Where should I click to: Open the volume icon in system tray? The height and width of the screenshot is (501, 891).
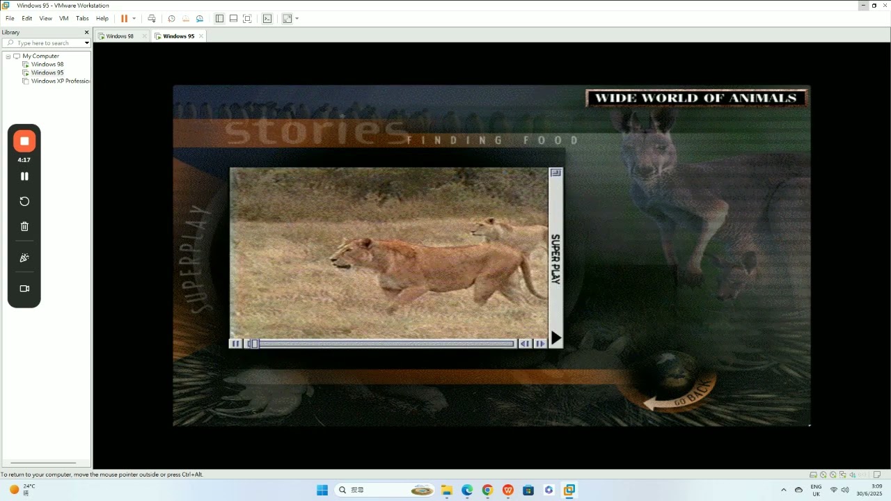coord(845,490)
